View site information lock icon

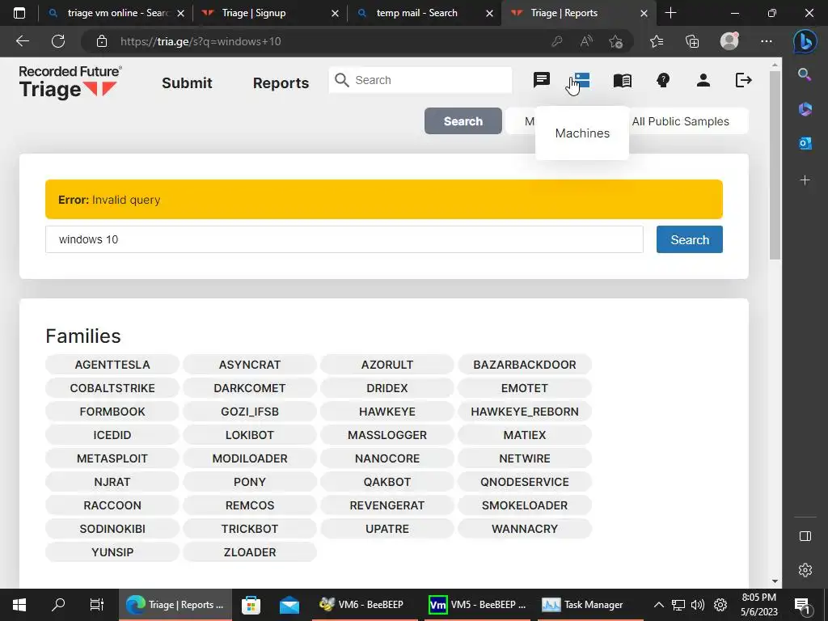click(x=102, y=41)
